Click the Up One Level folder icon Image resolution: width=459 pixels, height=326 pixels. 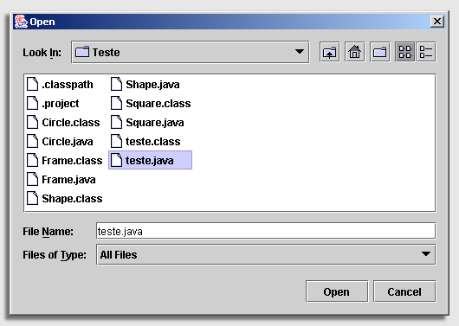pyautogui.click(x=330, y=53)
